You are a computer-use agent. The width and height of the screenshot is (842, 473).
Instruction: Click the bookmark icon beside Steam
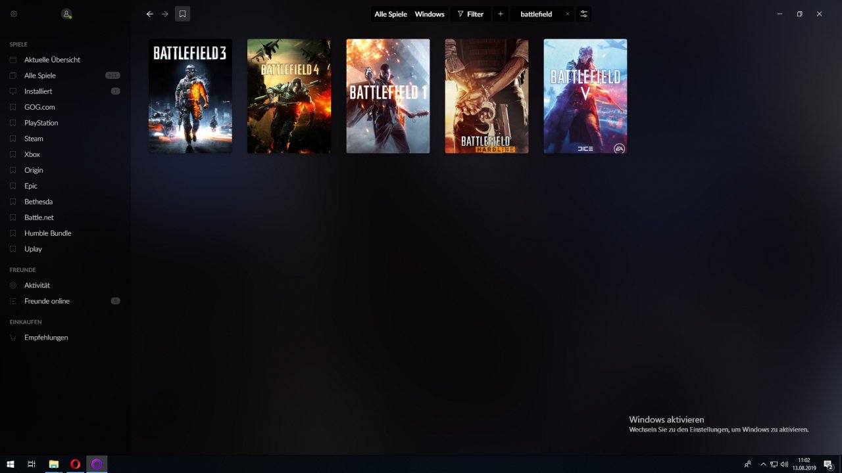[x=12, y=139]
